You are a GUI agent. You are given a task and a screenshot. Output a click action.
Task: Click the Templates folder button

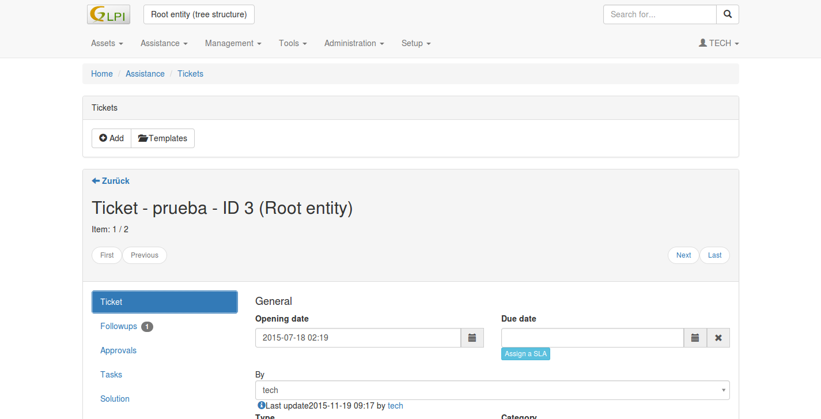click(x=162, y=138)
